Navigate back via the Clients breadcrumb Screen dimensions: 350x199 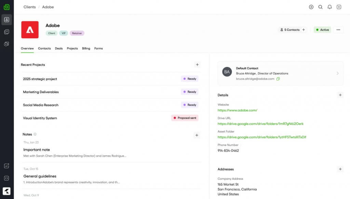[29, 7]
